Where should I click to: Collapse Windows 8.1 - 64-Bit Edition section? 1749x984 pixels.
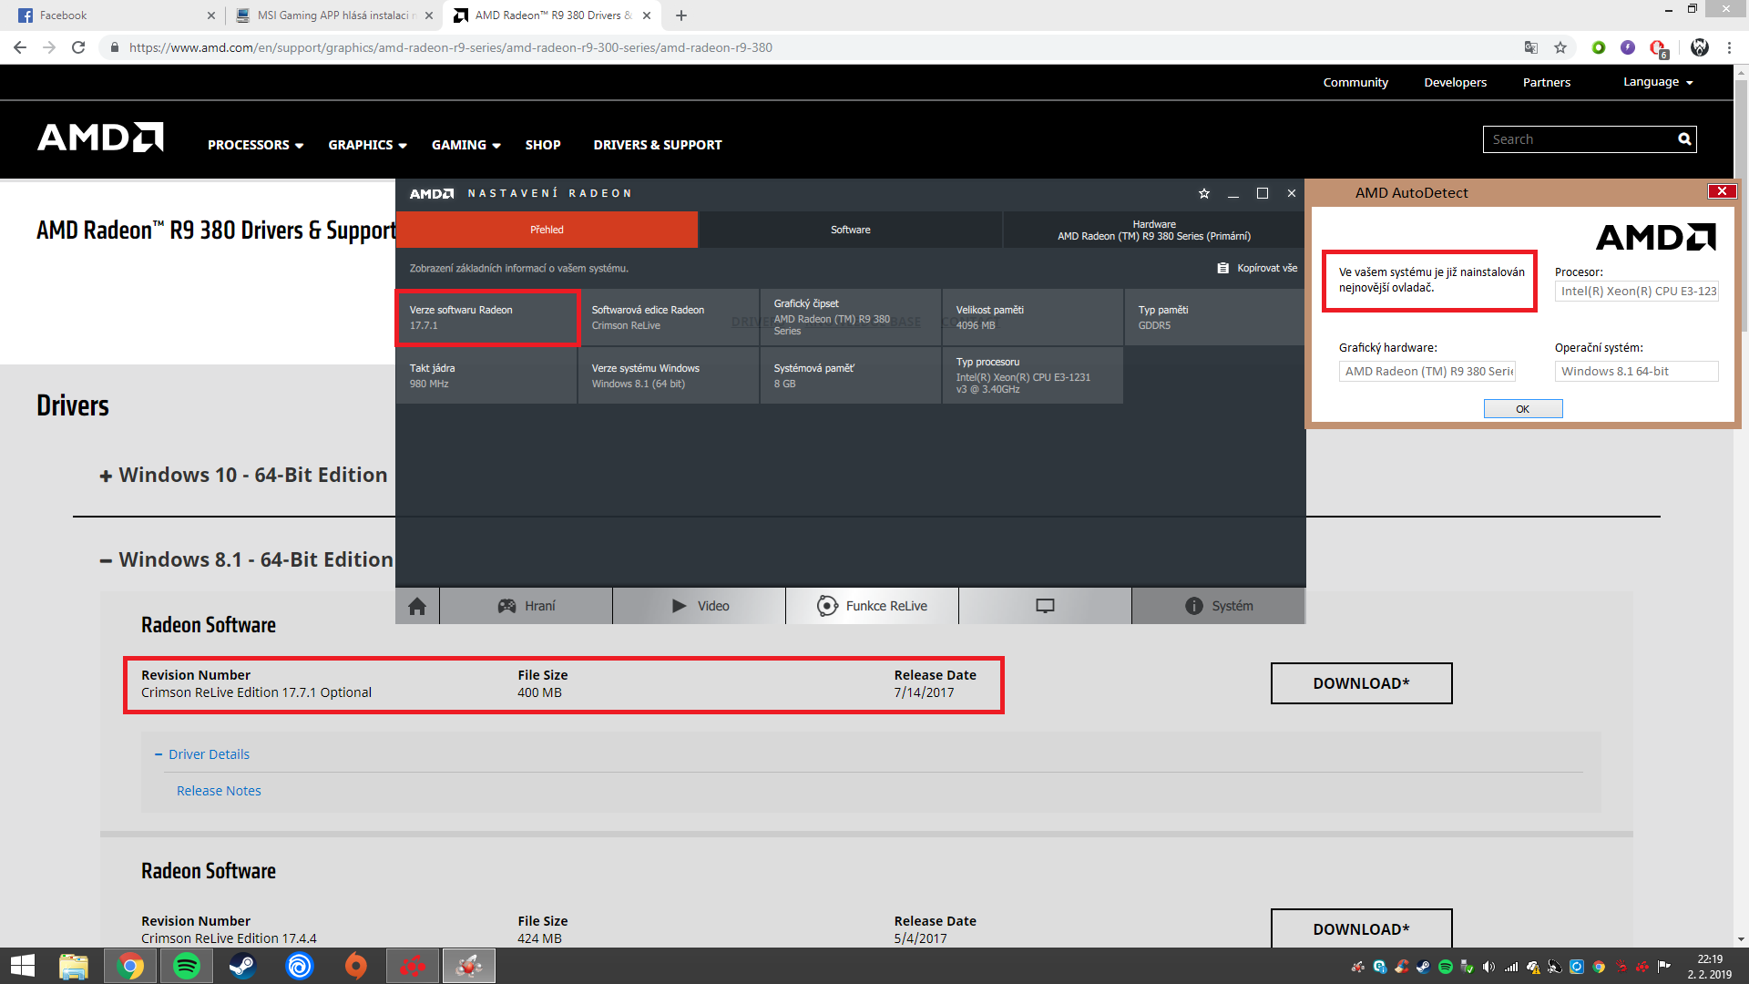coord(246,559)
